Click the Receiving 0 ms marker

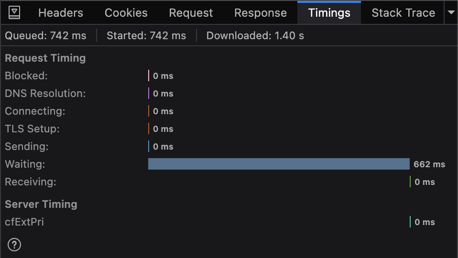pos(410,182)
